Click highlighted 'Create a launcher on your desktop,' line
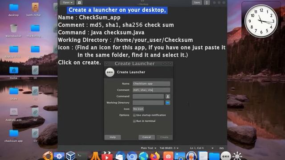The height and width of the screenshot is (160, 285). coord(117,10)
